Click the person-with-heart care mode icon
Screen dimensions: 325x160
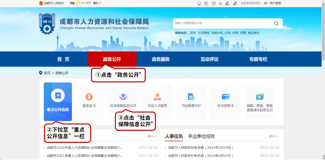tap(227, 3)
